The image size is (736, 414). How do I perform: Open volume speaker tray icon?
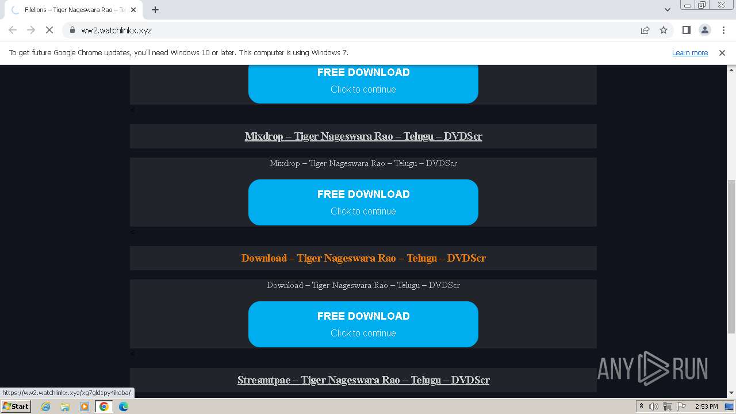pos(654,407)
